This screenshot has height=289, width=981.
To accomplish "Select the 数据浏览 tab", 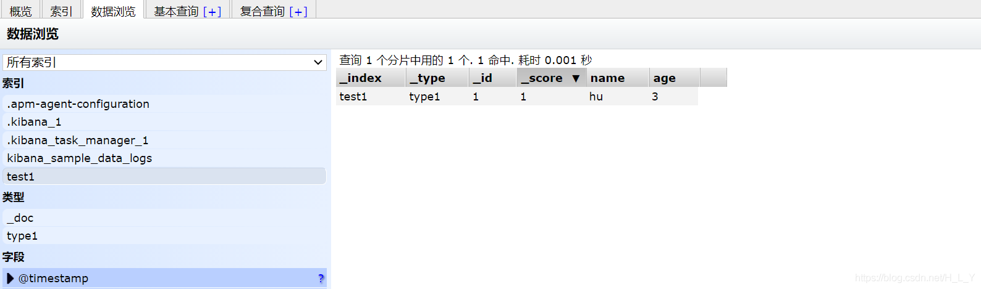I will coord(113,12).
